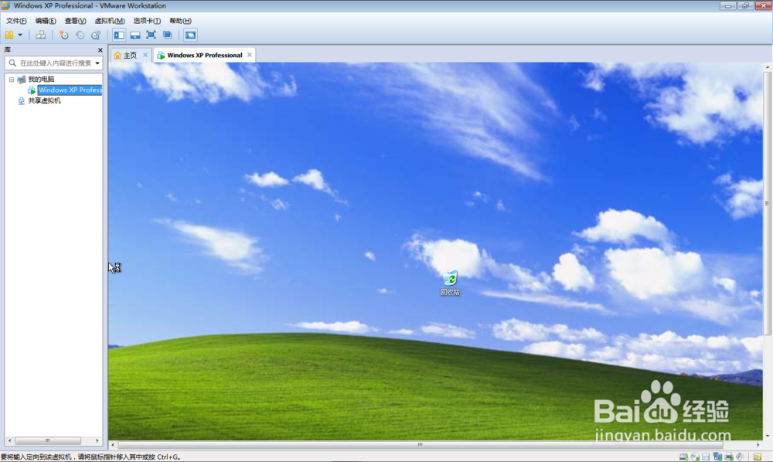Image resolution: width=773 pixels, height=462 pixels.
Task: Click the library scrollbar left arrow
Action: click(x=9, y=441)
